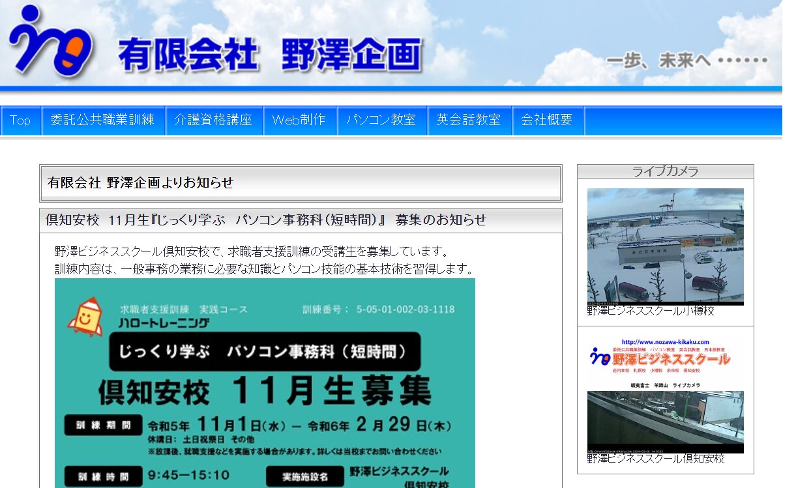Click the 野澤ビジネススクール banner title
The width and height of the screenshot is (811, 488).
click(x=671, y=359)
